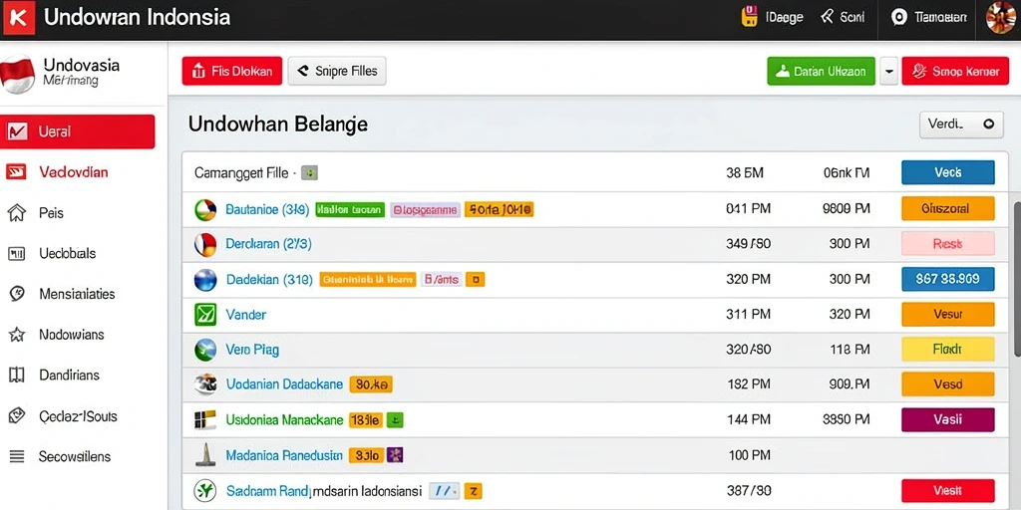This screenshot has height=510, width=1021.
Task: Open the Uodanian Dadackane link
Action: 284,384
